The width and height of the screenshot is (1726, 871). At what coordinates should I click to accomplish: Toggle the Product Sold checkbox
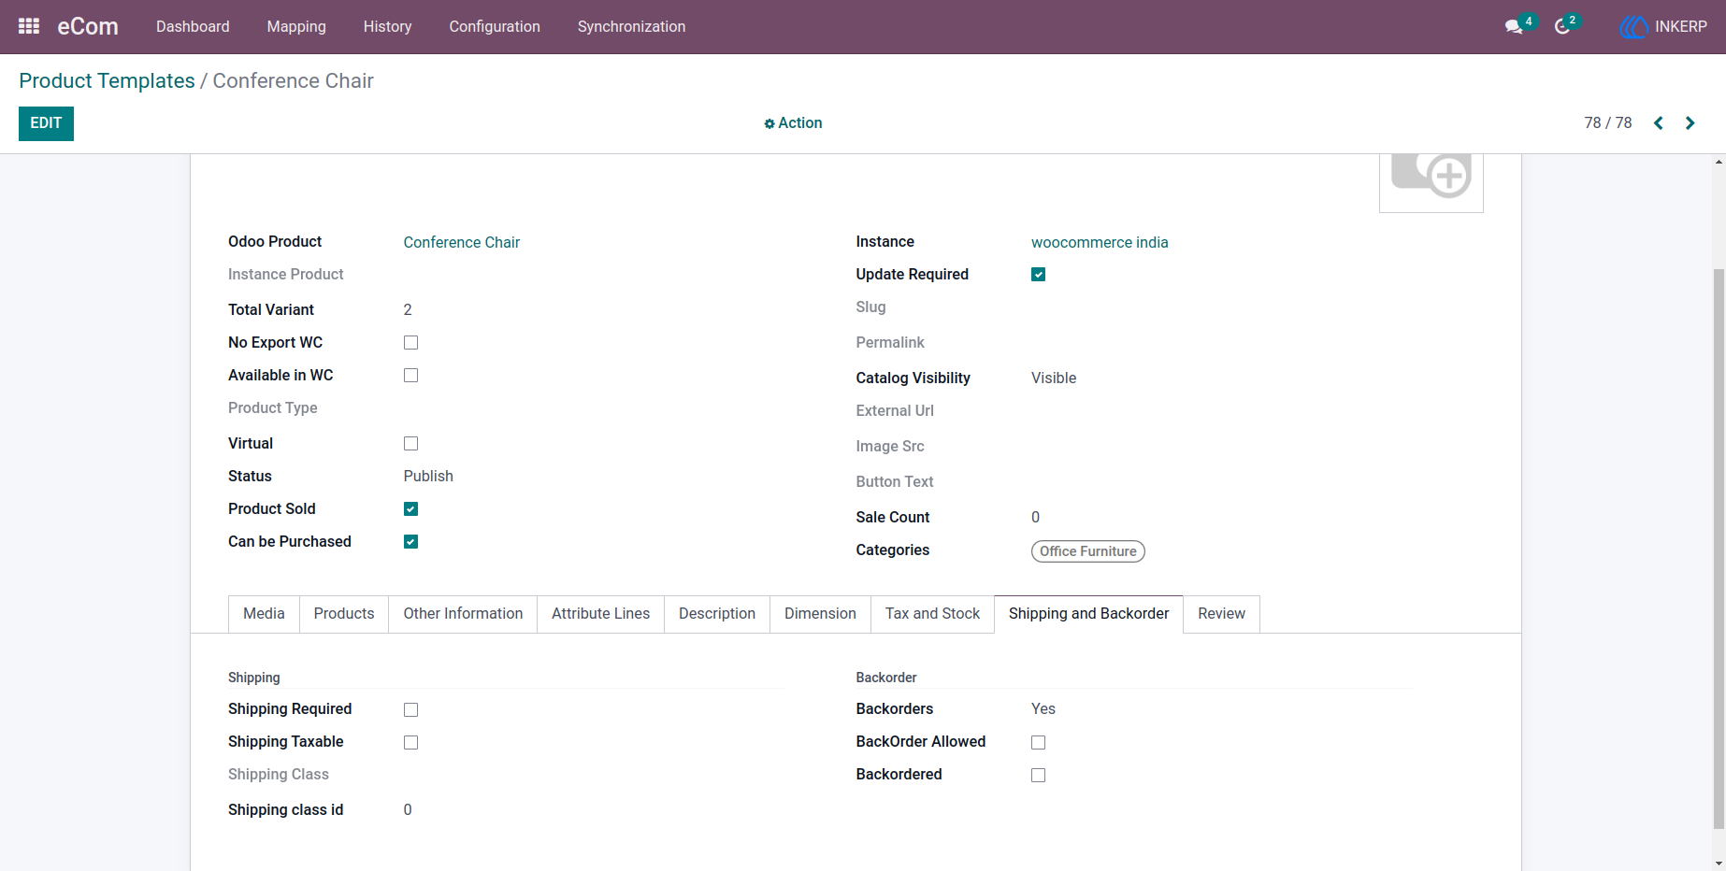(x=410, y=509)
